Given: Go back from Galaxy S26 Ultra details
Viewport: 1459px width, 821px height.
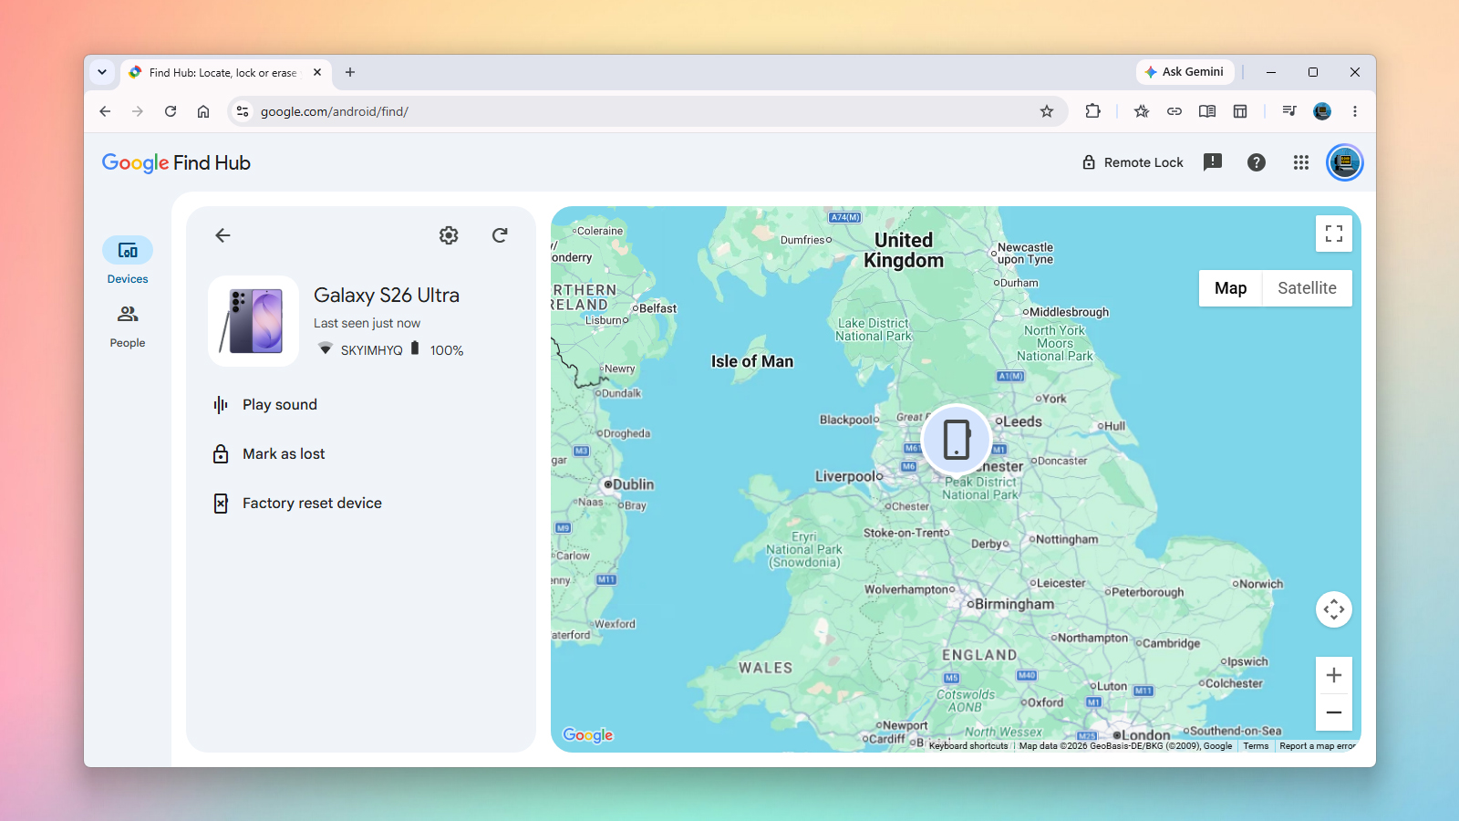Looking at the screenshot, I should (222, 235).
